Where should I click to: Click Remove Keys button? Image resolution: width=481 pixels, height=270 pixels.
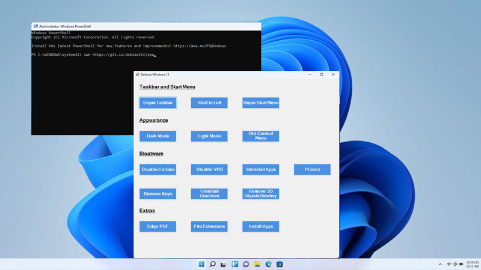(x=158, y=194)
